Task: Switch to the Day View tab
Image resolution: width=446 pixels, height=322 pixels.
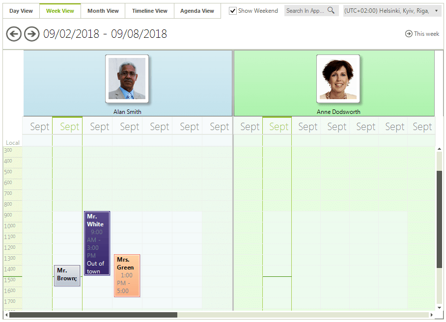Action: click(21, 10)
